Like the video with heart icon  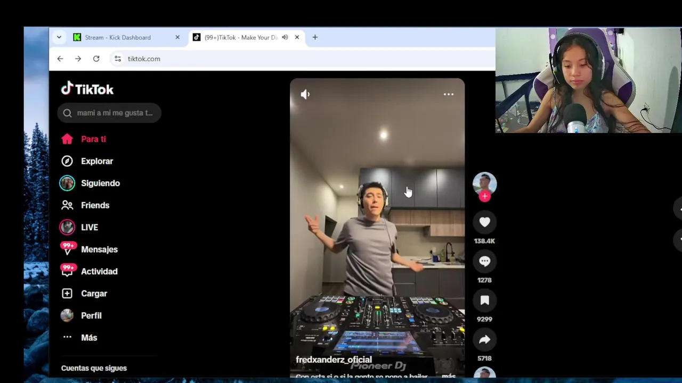tap(484, 222)
